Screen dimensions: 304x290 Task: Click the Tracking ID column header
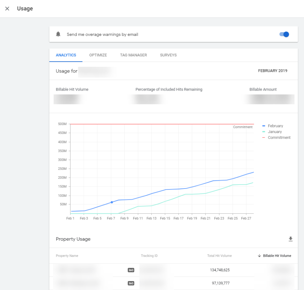(149, 256)
